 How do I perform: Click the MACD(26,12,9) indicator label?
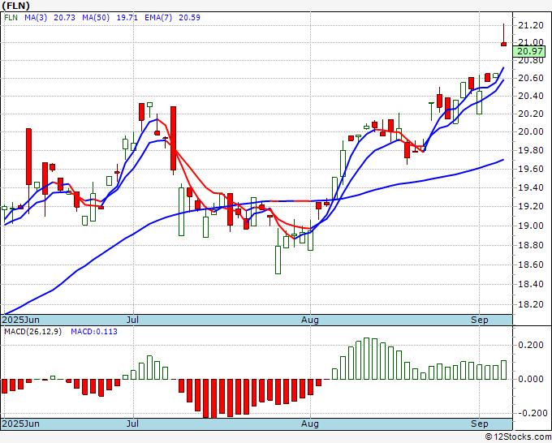tap(32, 332)
